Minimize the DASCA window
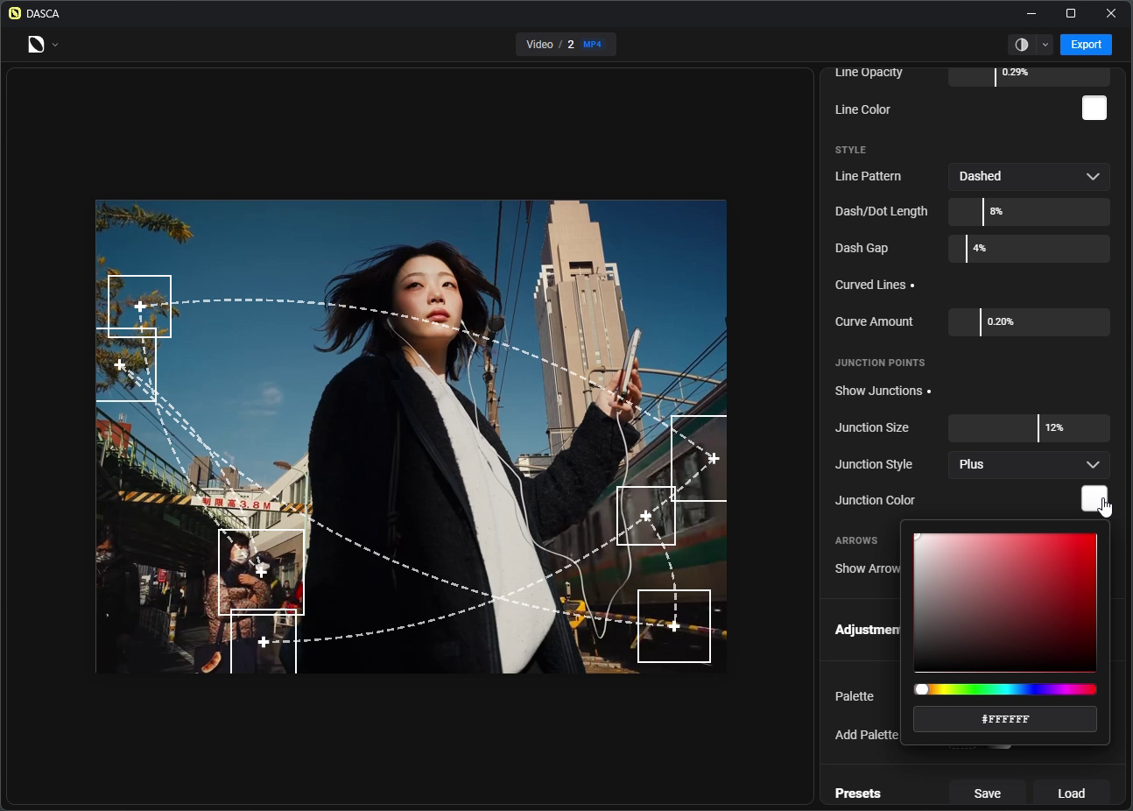Screen dimensions: 1133x811 (1031, 14)
